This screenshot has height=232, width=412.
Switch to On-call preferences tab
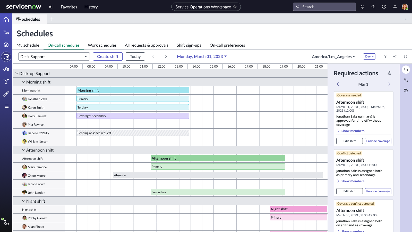point(227,45)
